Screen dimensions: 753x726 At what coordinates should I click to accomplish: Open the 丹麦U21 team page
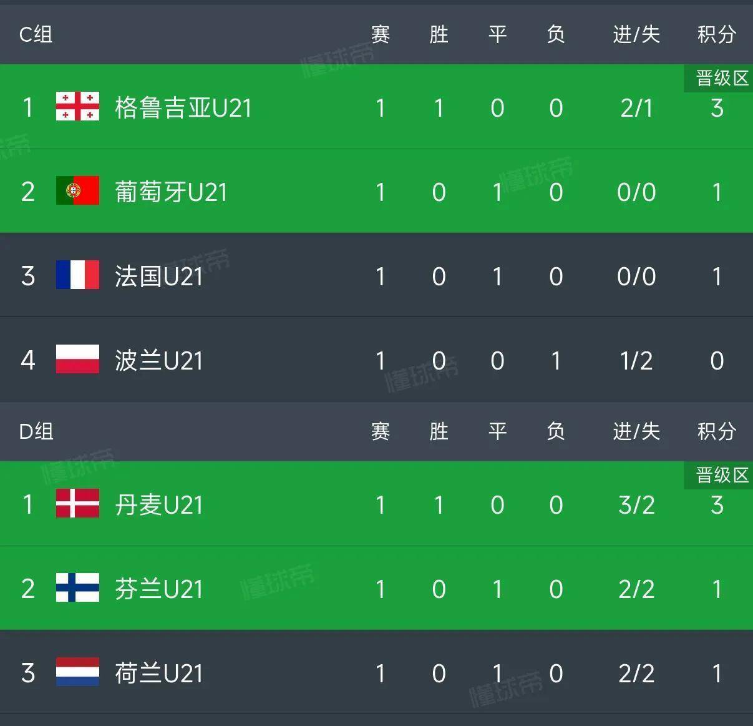click(x=159, y=504)
